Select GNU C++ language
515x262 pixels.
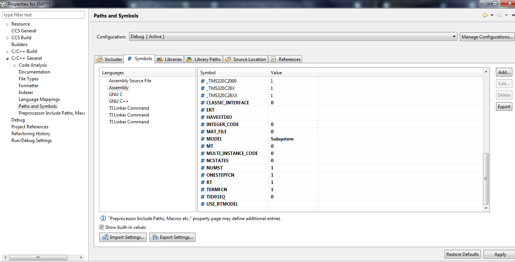118,101
